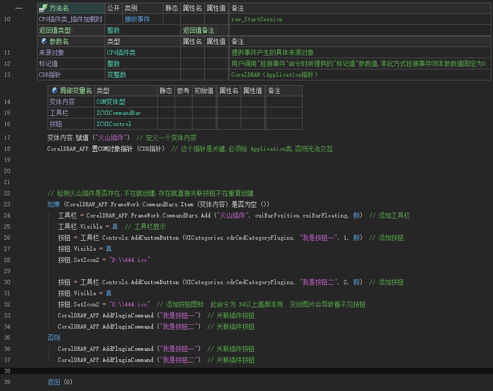
Task: Click the 否则 keyword on line 35
Action: (x=54, y=338)
